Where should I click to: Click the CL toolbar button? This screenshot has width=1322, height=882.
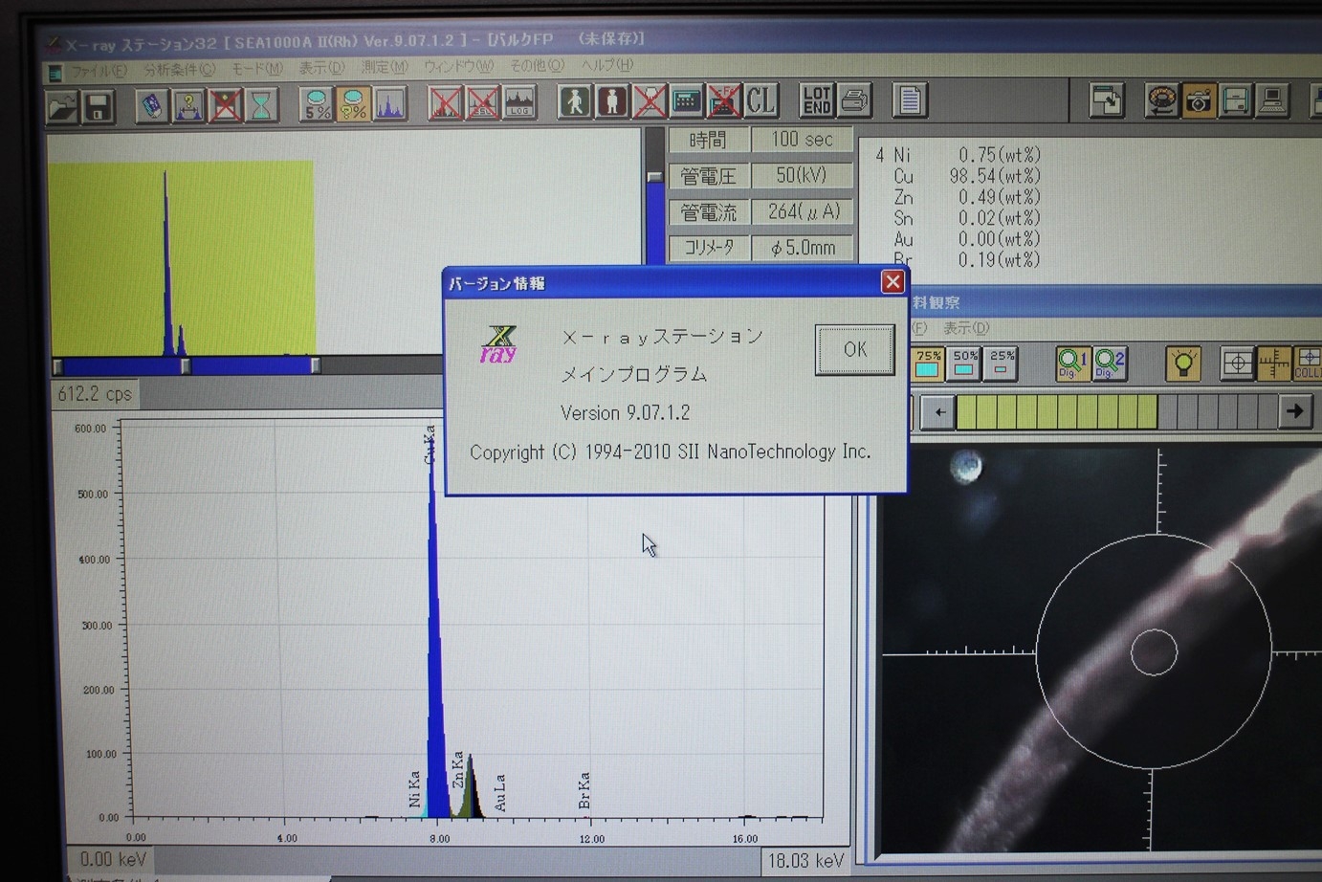click(761, 100)
